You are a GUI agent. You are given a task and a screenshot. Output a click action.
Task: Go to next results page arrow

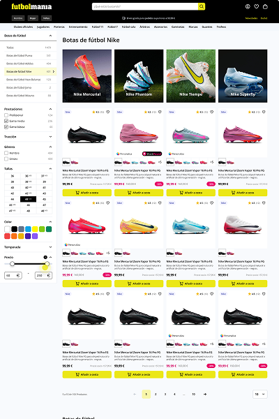click(x=205, y=394)
